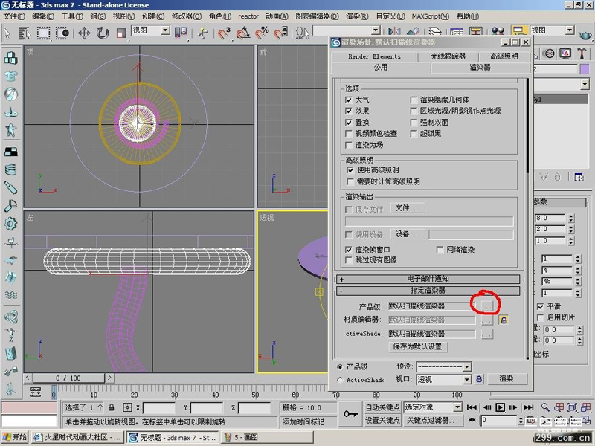Viewport: 595px width, 446px height.
Task: Toggle the 平滑 checkbox in parameters
Action: (x=541, y=306)
